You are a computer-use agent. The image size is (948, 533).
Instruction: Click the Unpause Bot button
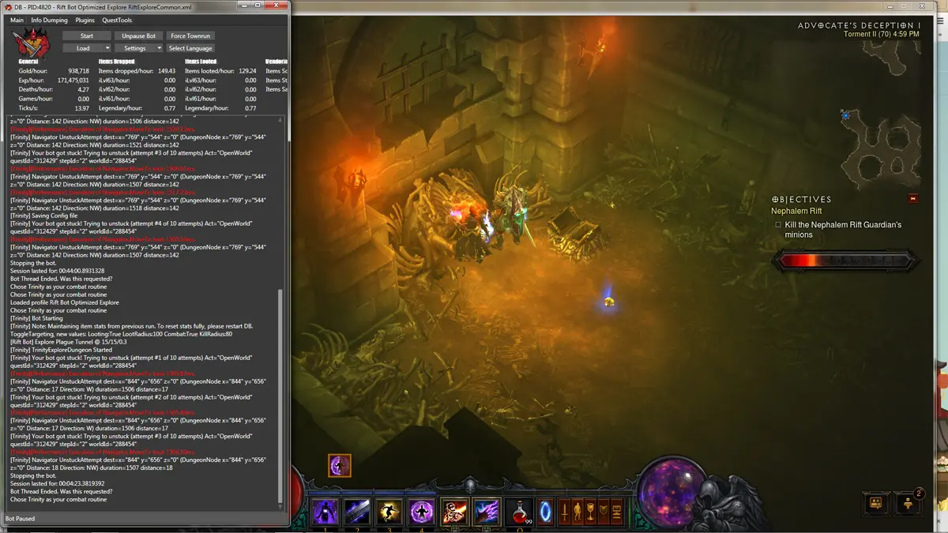(x=138, y=36)
